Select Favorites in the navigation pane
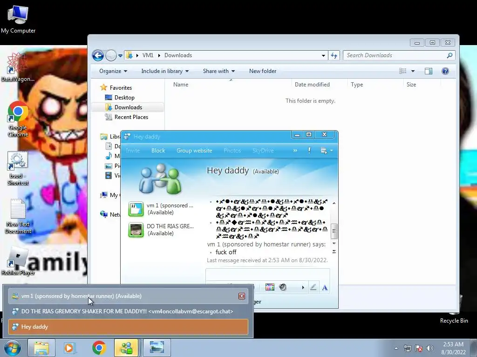Screen dimensions: 477x357 (x=121, y=88)
